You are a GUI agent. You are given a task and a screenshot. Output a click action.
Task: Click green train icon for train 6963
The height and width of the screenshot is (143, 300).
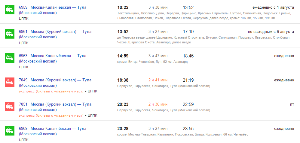[10, 58]
